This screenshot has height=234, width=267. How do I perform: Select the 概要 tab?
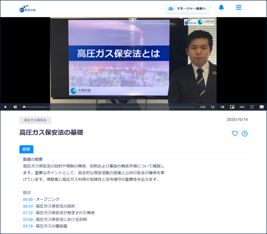(x=26, y=149)
